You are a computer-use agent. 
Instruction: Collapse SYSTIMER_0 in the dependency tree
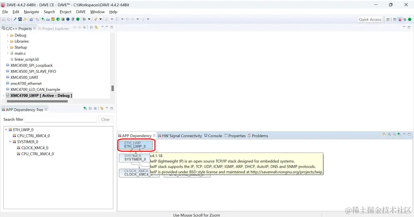(x=10, y=142)
